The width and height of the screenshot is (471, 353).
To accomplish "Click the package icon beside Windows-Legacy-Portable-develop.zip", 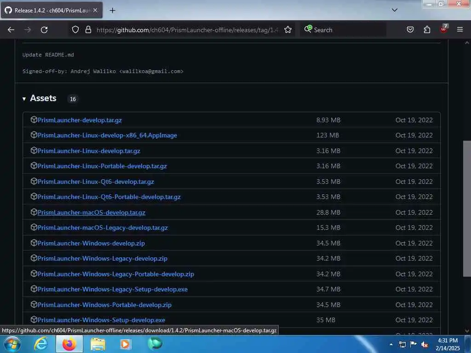I will tap(34, 274).
